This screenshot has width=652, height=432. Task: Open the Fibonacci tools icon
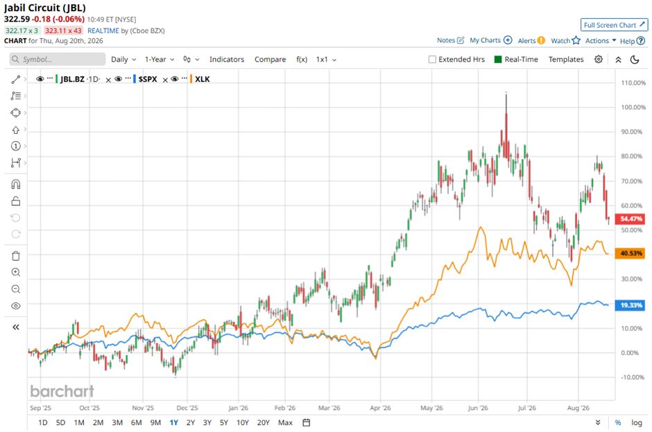pyautogui.click(x=16, y=96)
